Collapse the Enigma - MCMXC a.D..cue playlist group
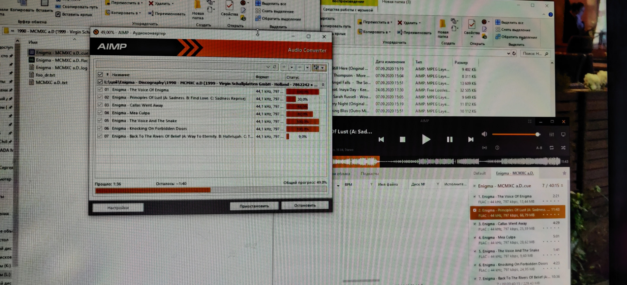This screenshot has height=285, width=627. coord(562,186)
